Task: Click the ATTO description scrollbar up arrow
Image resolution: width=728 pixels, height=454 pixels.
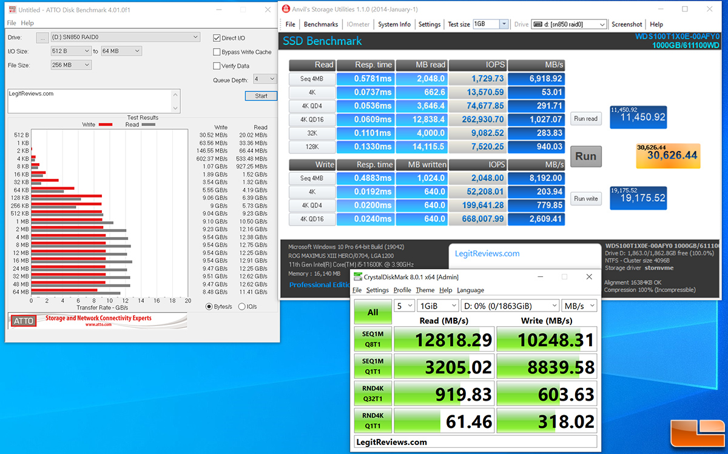Action: [176, 93]
